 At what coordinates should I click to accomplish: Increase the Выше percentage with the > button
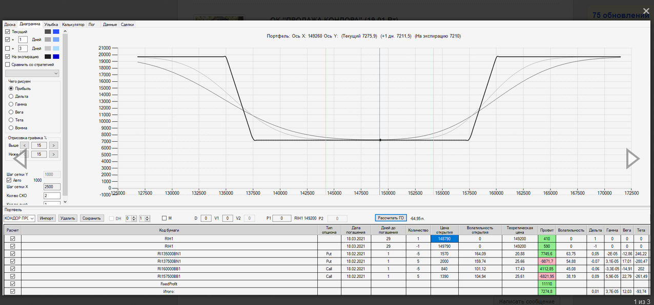click(x=53, y=145)
